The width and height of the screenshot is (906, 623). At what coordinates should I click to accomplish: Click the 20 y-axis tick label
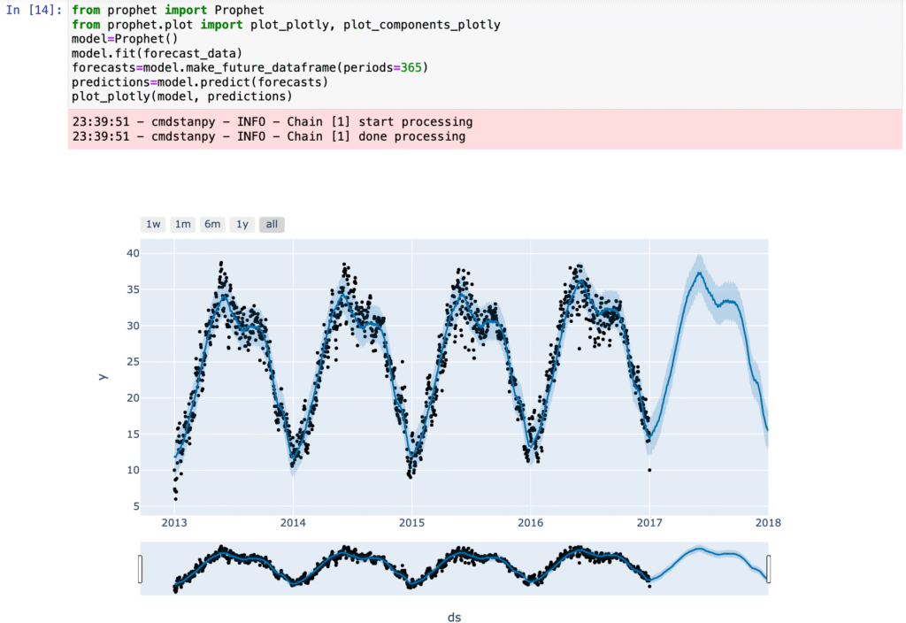click(x=133, y=397)
